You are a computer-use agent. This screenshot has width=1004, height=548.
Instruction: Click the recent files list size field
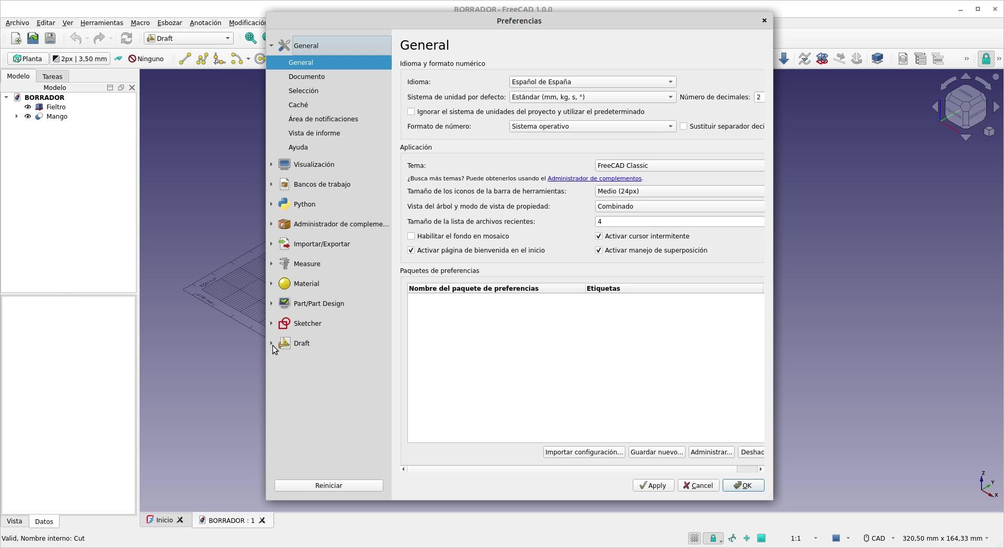(x=680, y=222)
